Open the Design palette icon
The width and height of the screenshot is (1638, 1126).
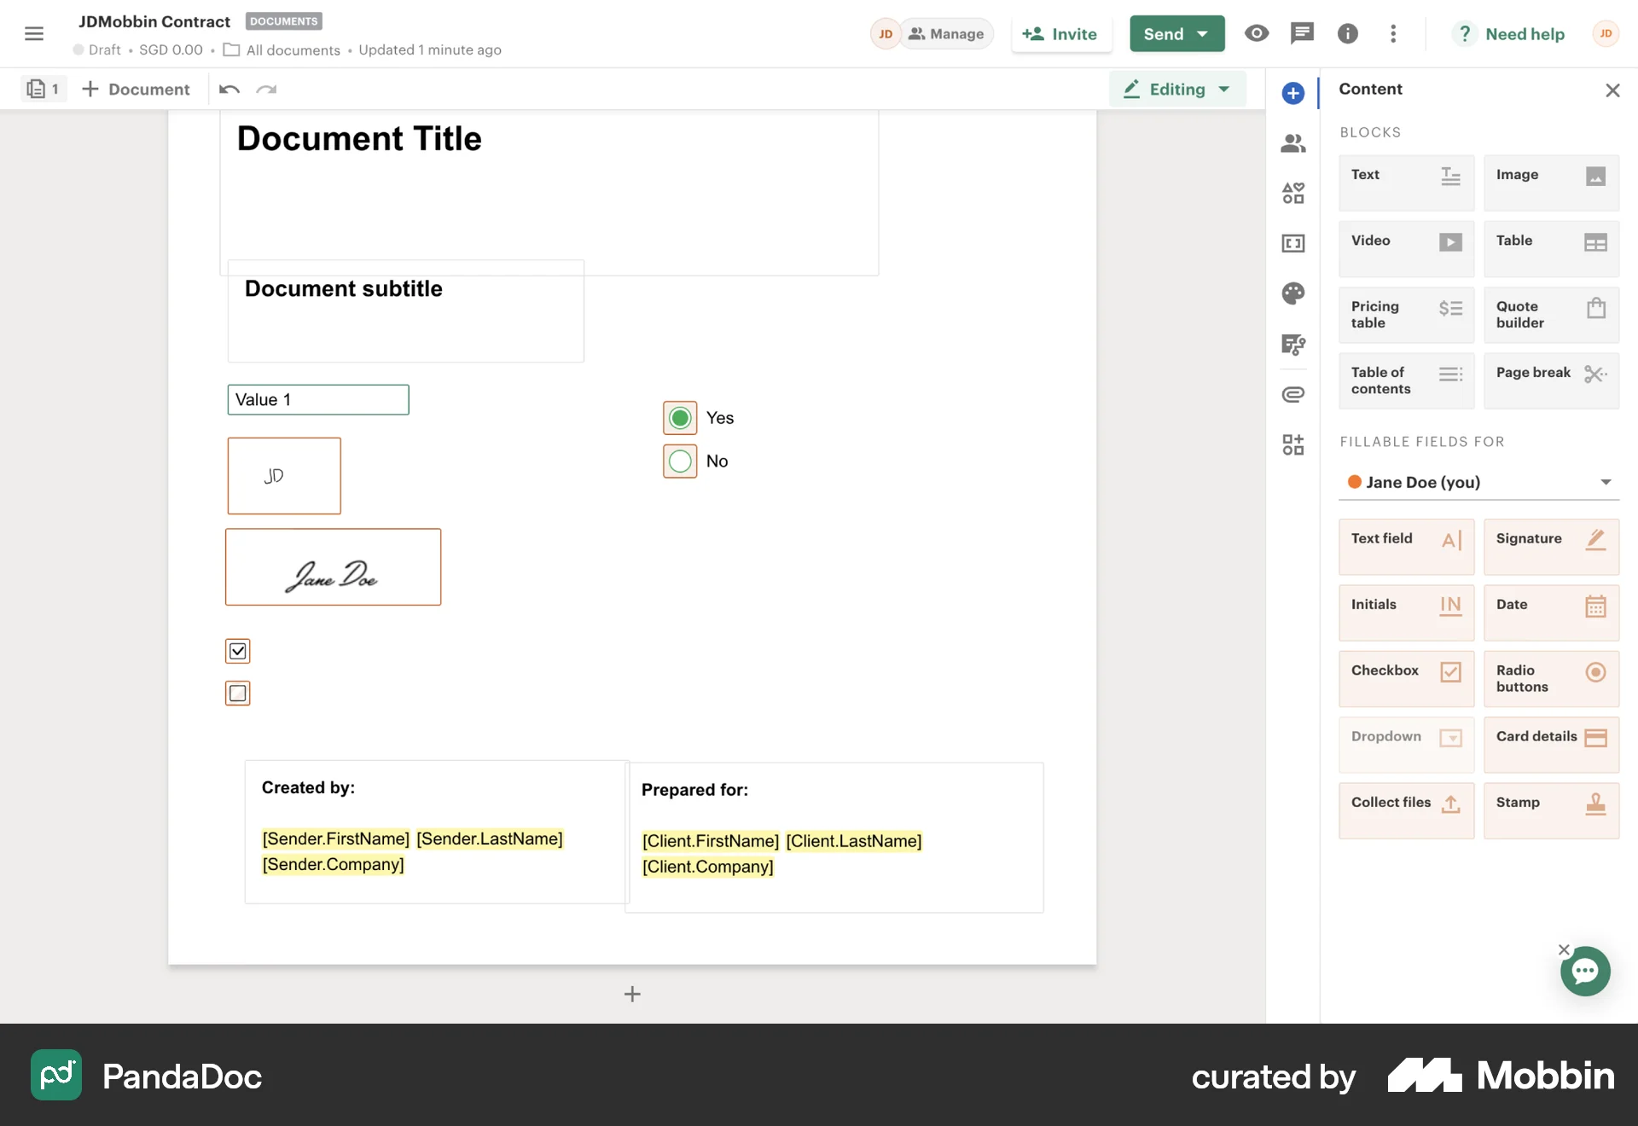point(1293,293)
